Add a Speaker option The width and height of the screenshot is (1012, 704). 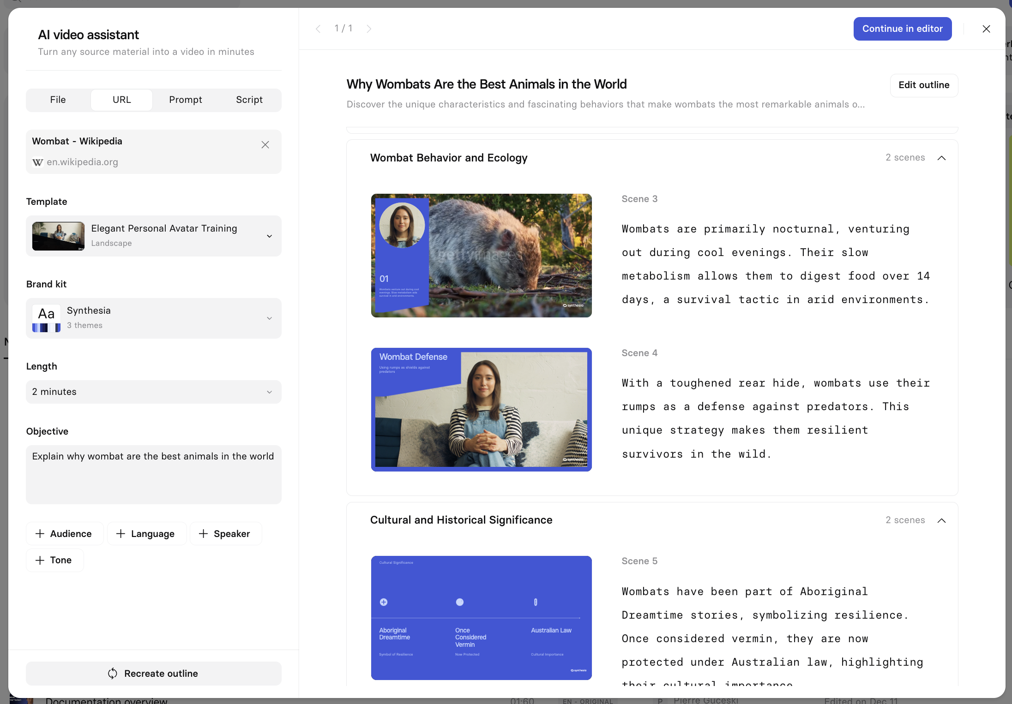click(x=225, y=534)
